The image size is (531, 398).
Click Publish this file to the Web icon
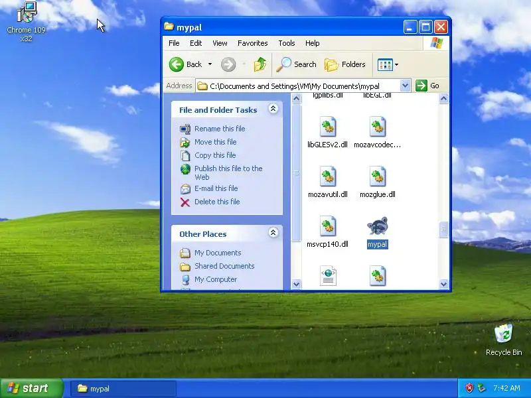coord(185,169)
